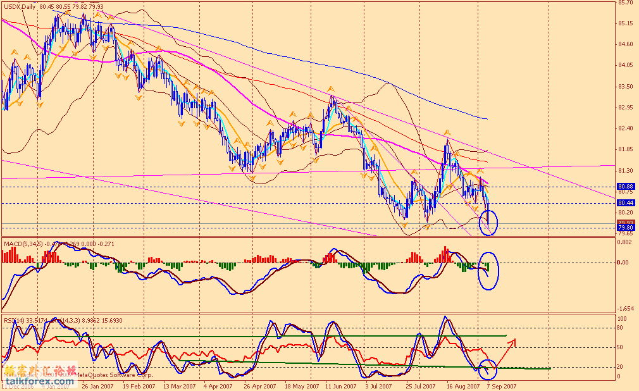The width and height of the screenshot is (639, 391).
Task: Click the 82.40 price axis value
Action: (x=626, y=128)
